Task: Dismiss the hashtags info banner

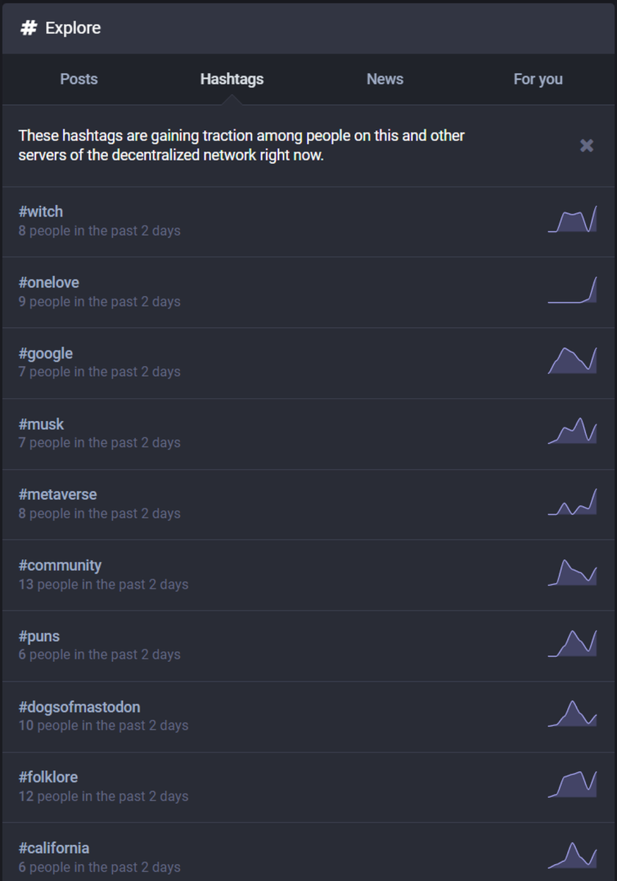Action: [586, 145]
